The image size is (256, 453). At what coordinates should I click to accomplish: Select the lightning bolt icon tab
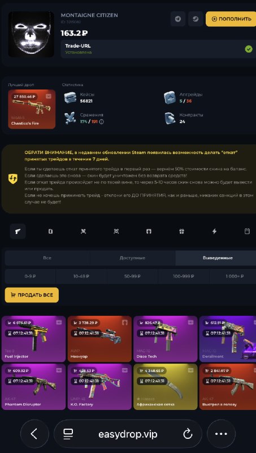pyautogui.click(x=214, y=232)
